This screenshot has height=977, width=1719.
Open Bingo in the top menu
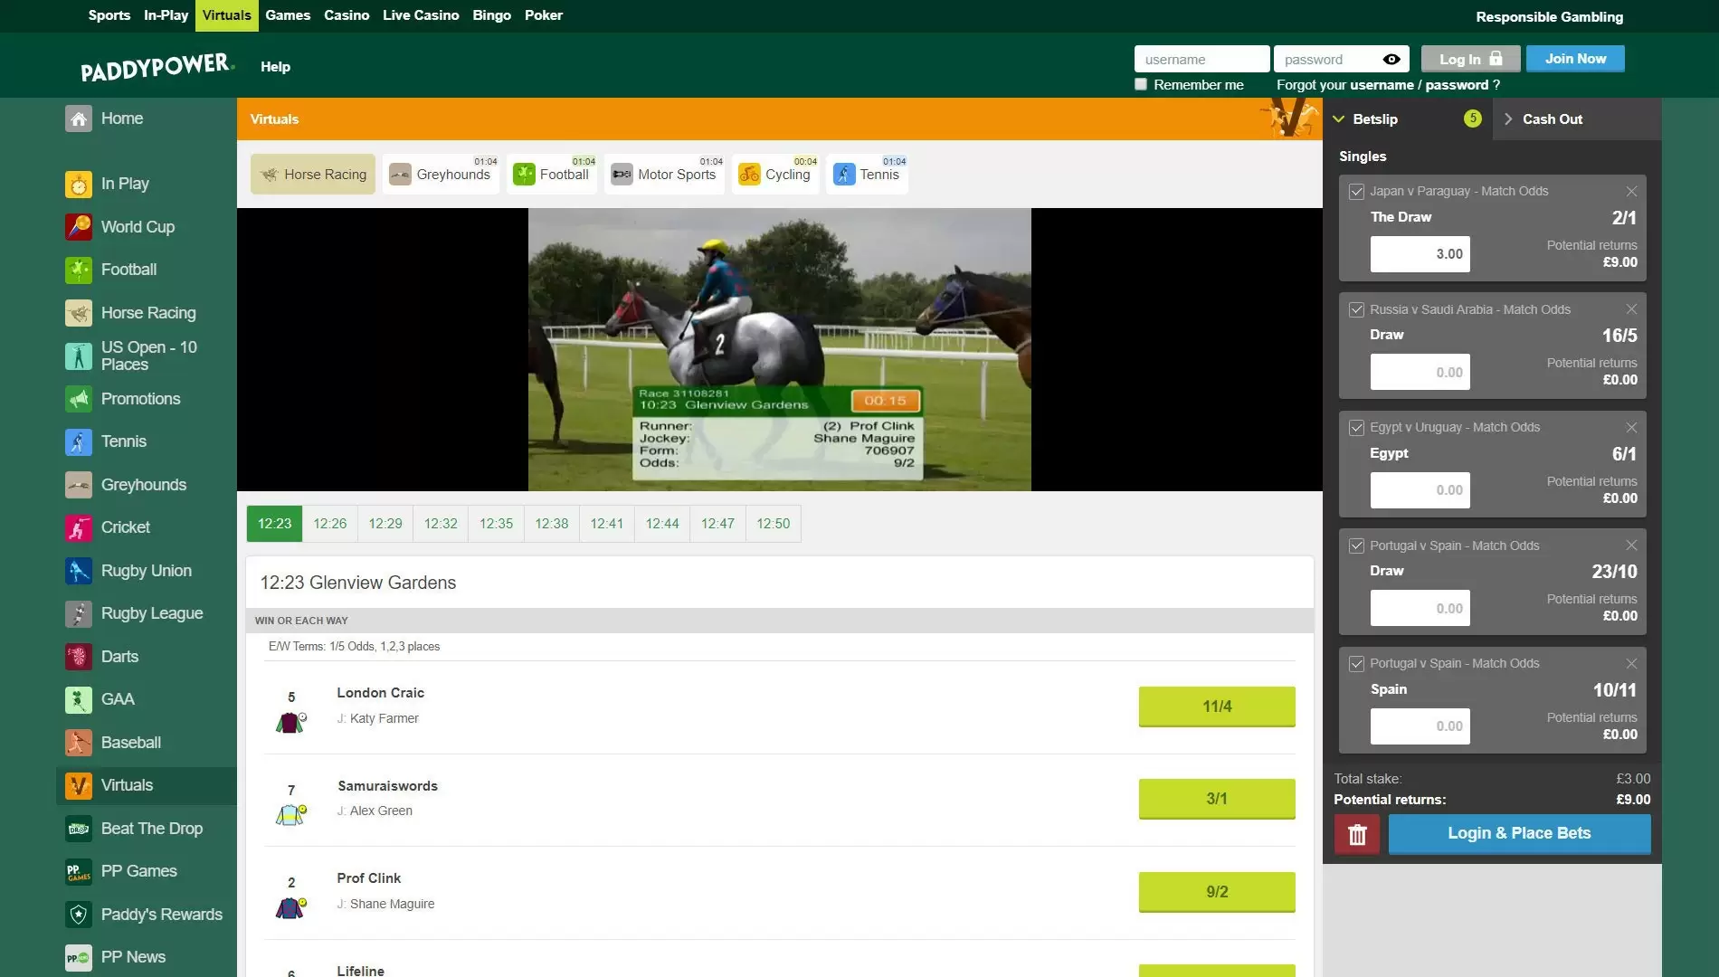(x=491, y=15)
